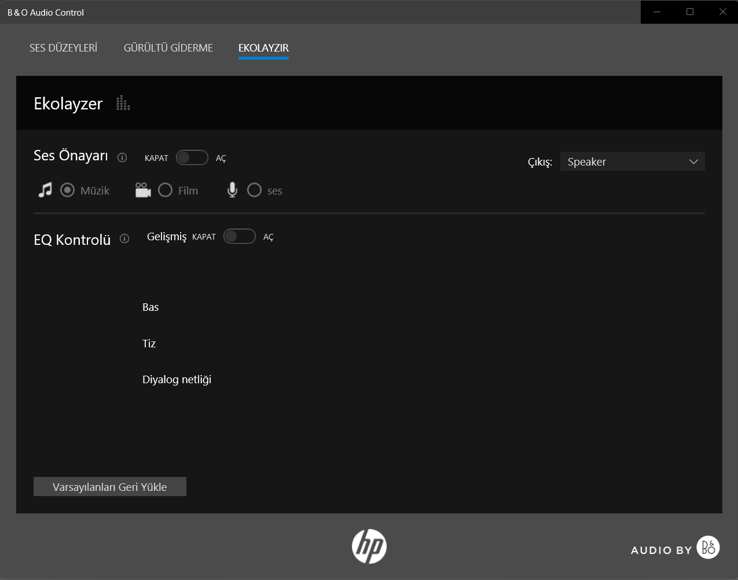
Task: Click the microphone icon
Action: (x=232, y=190)
